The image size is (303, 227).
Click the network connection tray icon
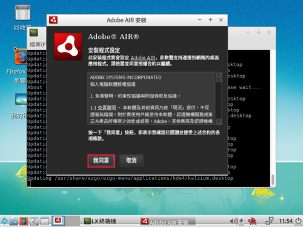coord(270,221)
